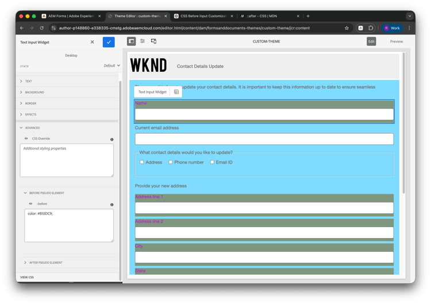Toggle visibility of the :before rule
The width and height of the screenshot is (431, 304).
click(30, 204)
